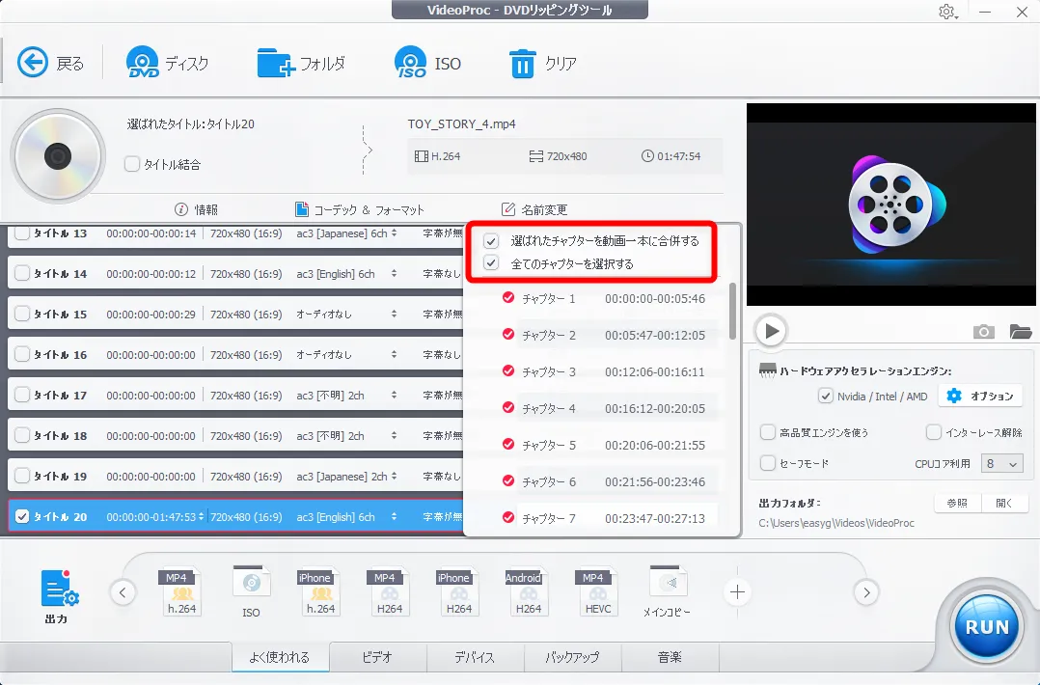This screenshot has height=685, width=1040.
Task: Open audio track selector for タイトル 18
Action: click(x=394, y=435)
